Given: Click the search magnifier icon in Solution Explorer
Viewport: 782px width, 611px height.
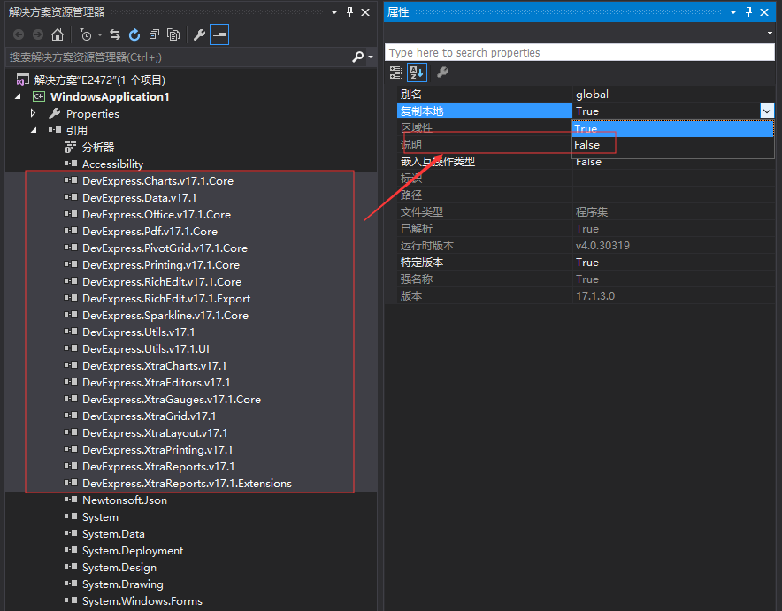Looking at the screenshot, I should pyautogui.click(x=357, y=57).
